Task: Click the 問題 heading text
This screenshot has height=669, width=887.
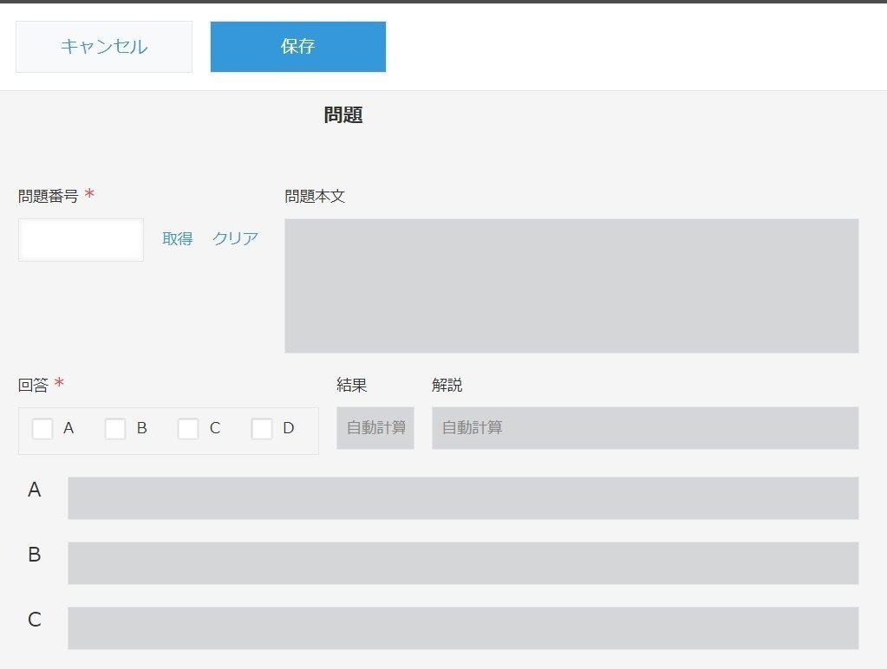Action: click(x=343, y=114)
